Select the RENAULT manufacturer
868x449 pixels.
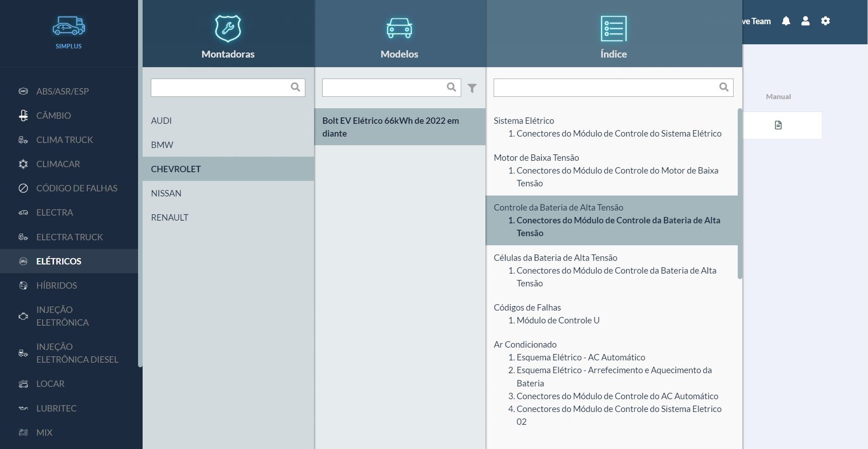[x=170, y=217]
